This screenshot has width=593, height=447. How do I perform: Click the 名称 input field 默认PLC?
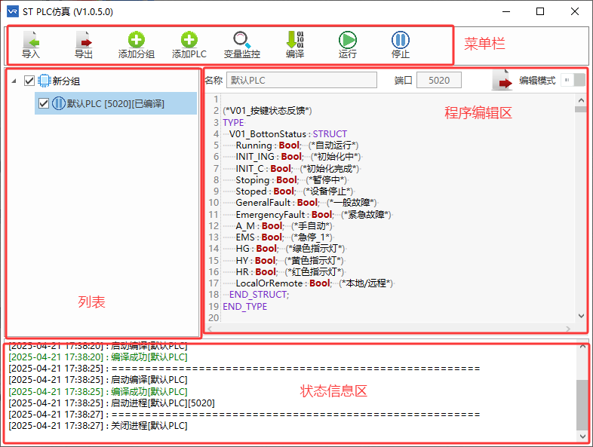302,80
